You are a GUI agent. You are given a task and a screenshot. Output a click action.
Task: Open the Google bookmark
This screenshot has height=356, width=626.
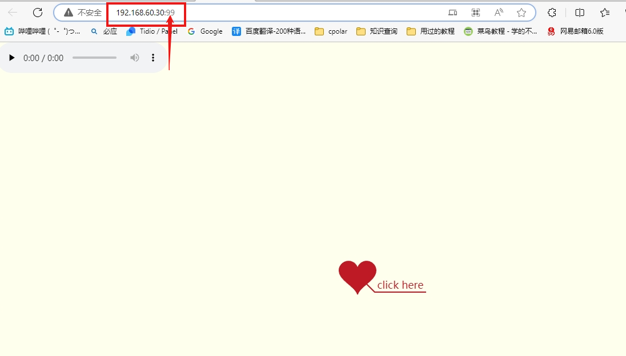point(205,31)
